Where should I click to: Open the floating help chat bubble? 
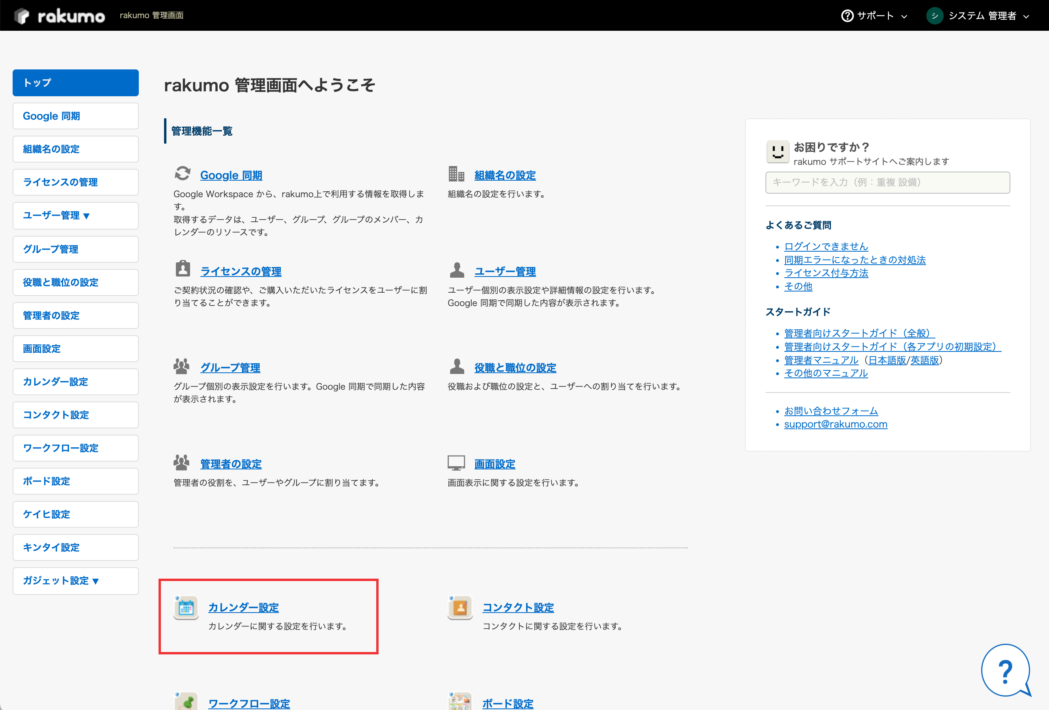point(1006,671)
